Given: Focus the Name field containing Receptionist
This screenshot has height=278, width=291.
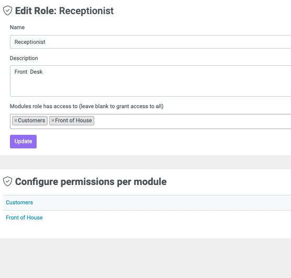Looking at the screenshot, I should pyautogui.click(x=151, y=42).
